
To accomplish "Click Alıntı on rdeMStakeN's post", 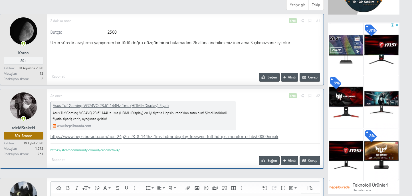I will [x=290, y=161].
